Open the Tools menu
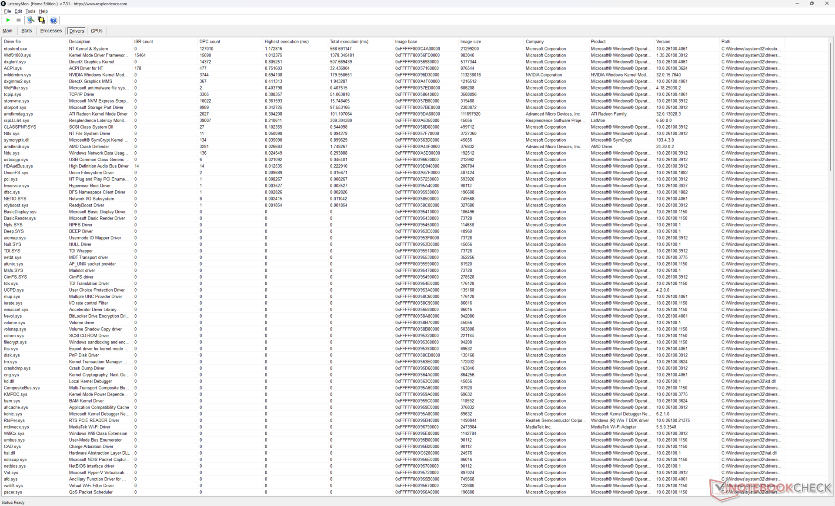 point(30,11)
